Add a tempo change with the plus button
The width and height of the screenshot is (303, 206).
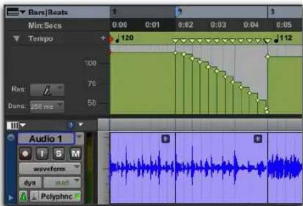point(103,38)
